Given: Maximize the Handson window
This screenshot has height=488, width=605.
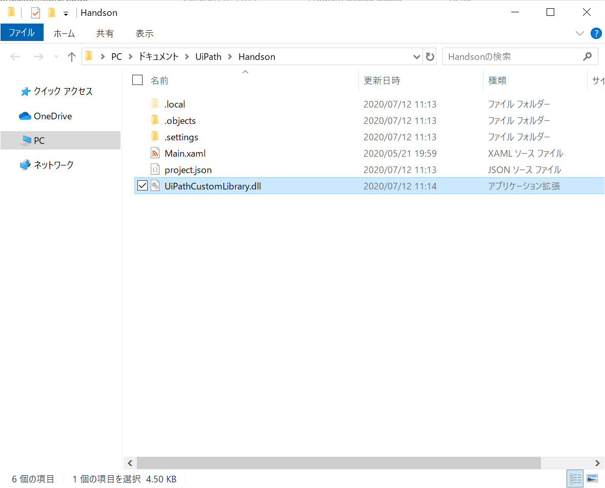Looking at the screenshot, I should pyautogui.click(x=550, y=12).
